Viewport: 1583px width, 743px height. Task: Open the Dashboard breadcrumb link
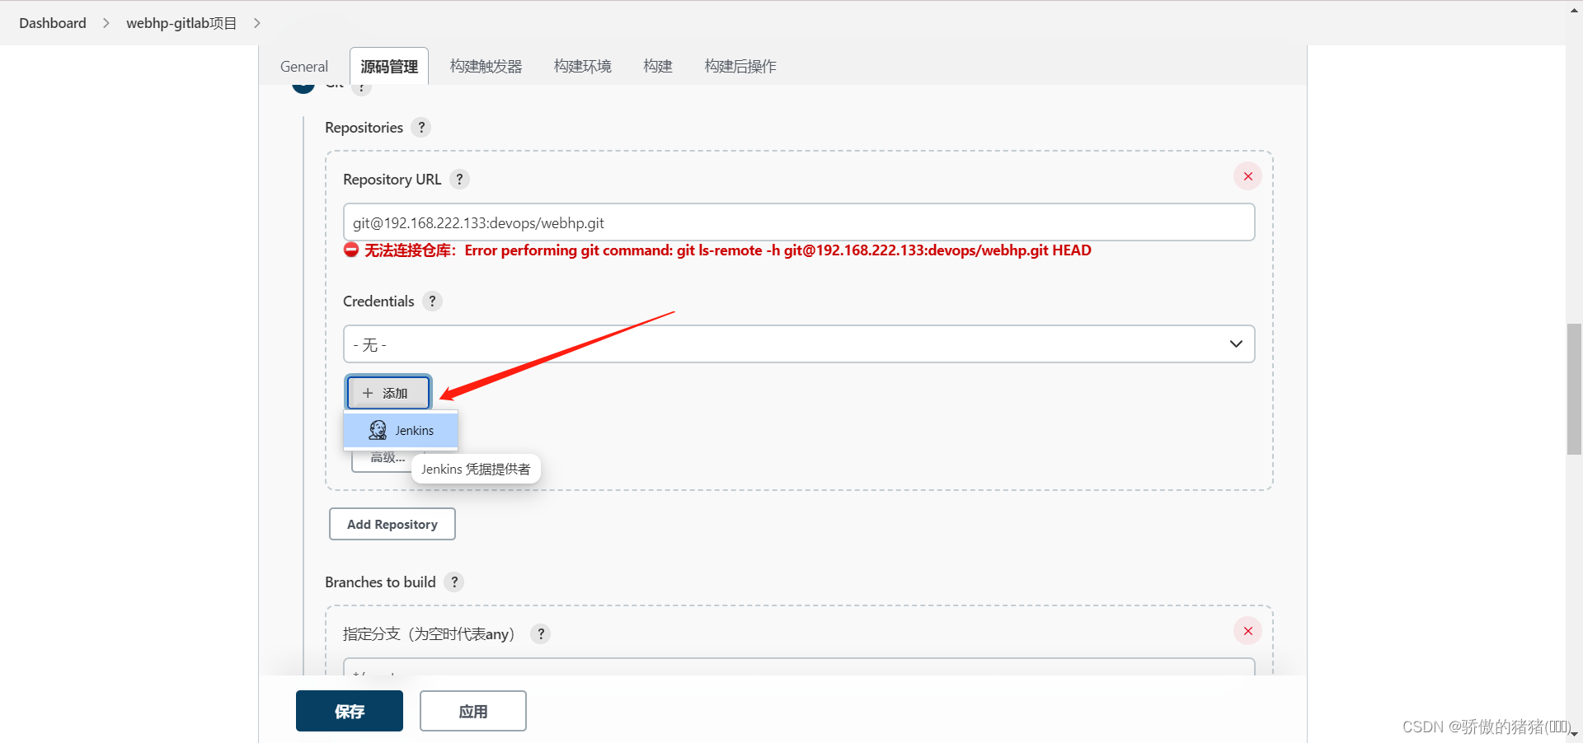point(52,22)
